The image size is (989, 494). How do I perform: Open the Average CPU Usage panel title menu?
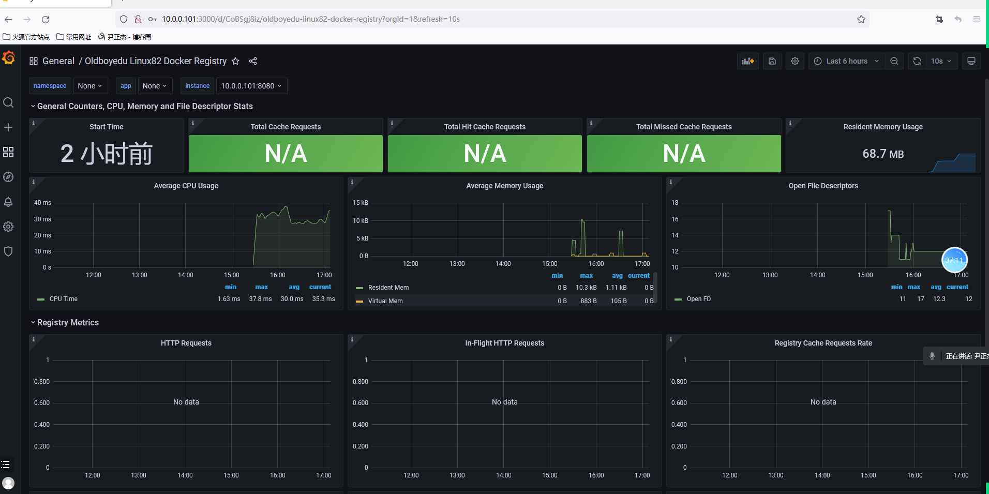pyautogui.click(x=186, y=186)
